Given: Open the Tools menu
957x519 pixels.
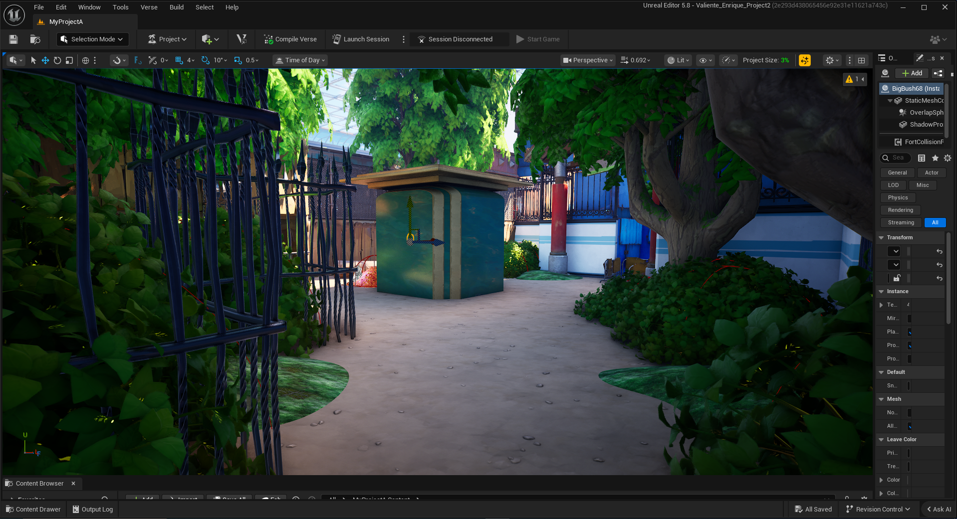Looking at the screenshot, I should tap(120, 7).
